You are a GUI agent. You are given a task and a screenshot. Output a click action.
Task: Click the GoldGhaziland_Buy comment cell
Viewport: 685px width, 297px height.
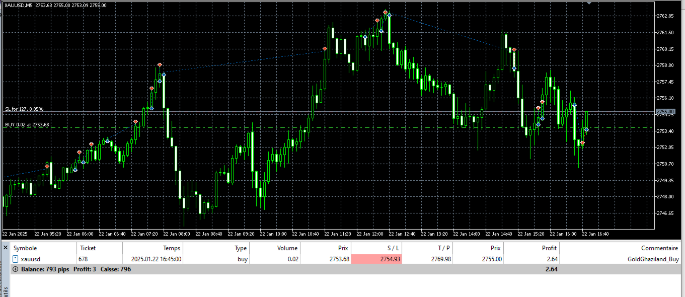tap(653, 259)
